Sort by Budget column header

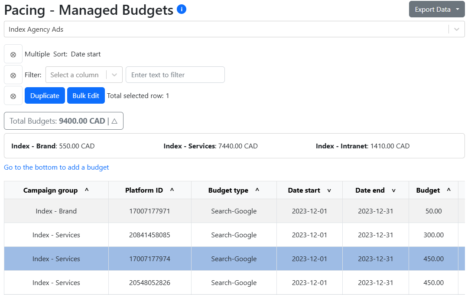click(433, 190)
